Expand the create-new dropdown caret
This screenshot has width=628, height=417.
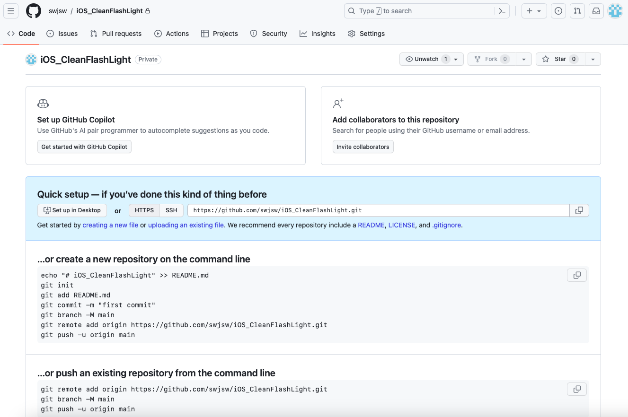[x=539, y=11]
